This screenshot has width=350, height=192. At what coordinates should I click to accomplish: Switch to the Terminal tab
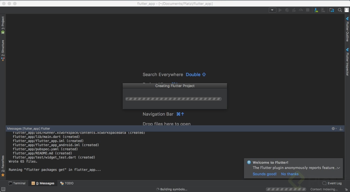click(x=17, y=183)
